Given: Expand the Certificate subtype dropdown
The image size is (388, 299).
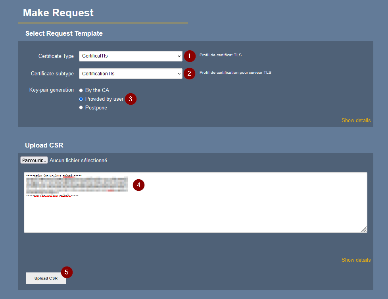Looking at the screenshot, I should tap(131, 74).
